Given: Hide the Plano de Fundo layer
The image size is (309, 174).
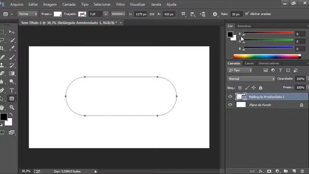Looking at the screenshot, I should click(230, 105).
